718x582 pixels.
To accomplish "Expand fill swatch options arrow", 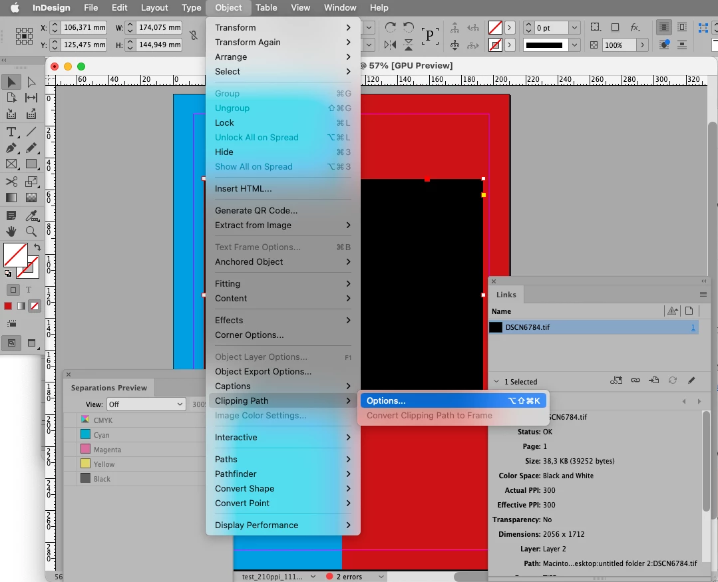I will pyautogui.click(x=509, y=28).
